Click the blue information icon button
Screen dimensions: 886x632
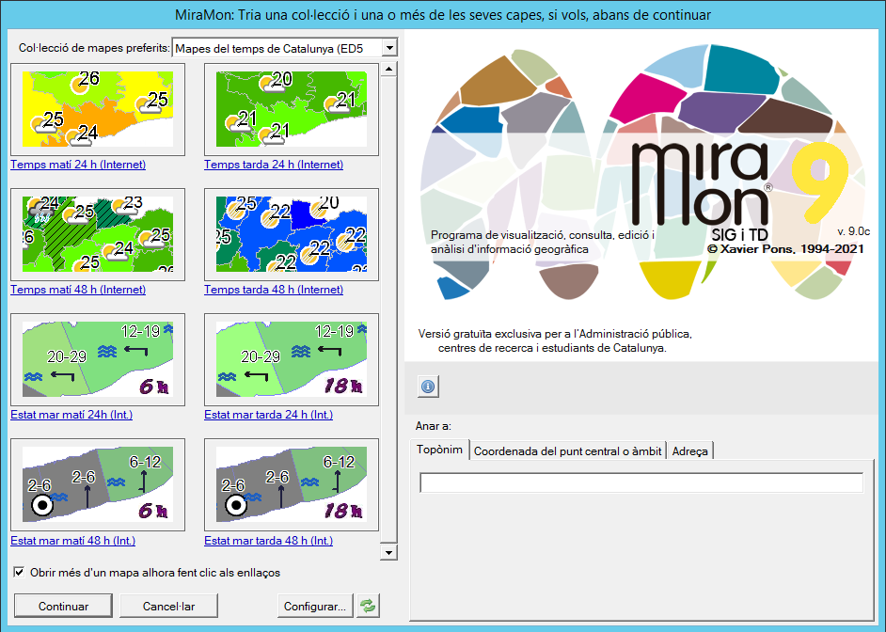[428, 387]
